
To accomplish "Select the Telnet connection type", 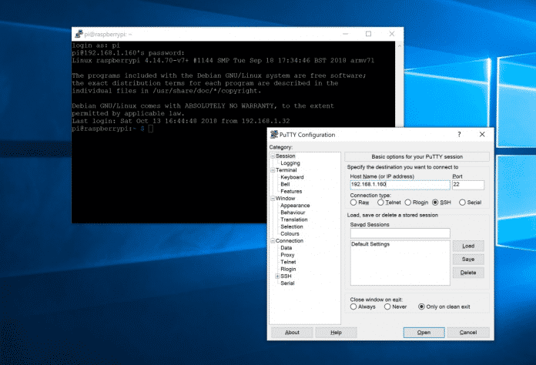I will click(380, 203).
